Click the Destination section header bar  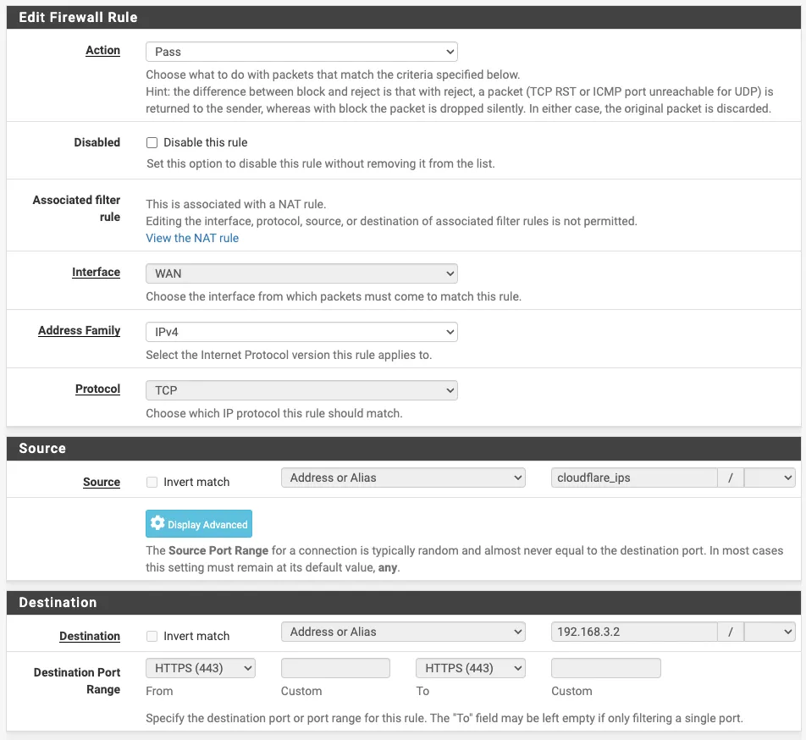click(x=404, y=602)
